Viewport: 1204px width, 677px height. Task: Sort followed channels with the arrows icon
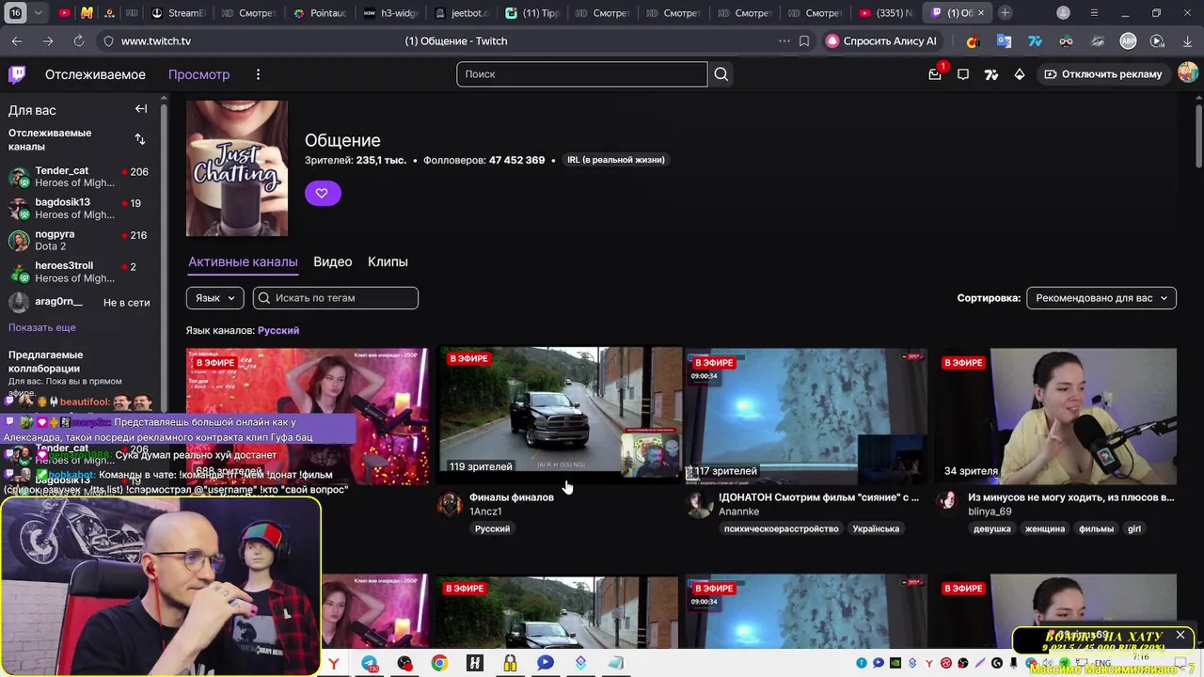click(x=140, y=139)
